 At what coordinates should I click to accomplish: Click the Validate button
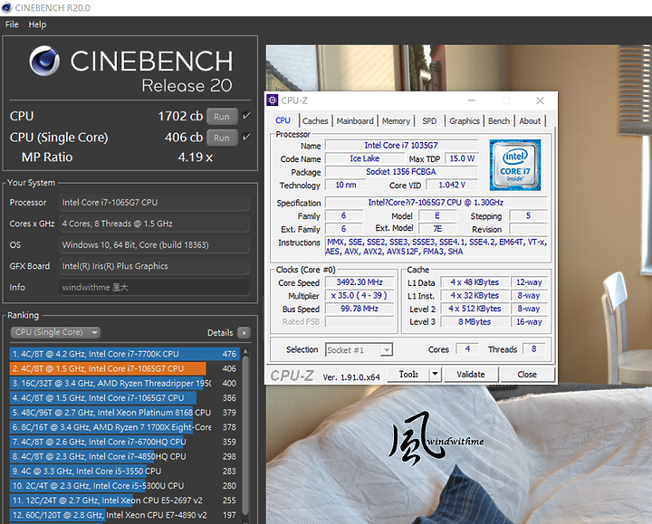pos(471,374)
